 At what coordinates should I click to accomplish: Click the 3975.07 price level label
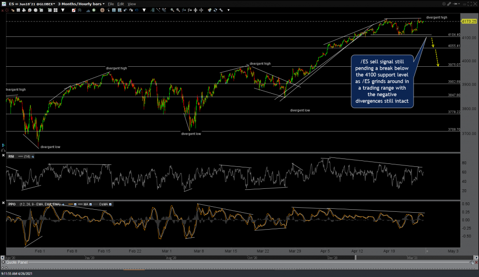(x=454, y=65)
